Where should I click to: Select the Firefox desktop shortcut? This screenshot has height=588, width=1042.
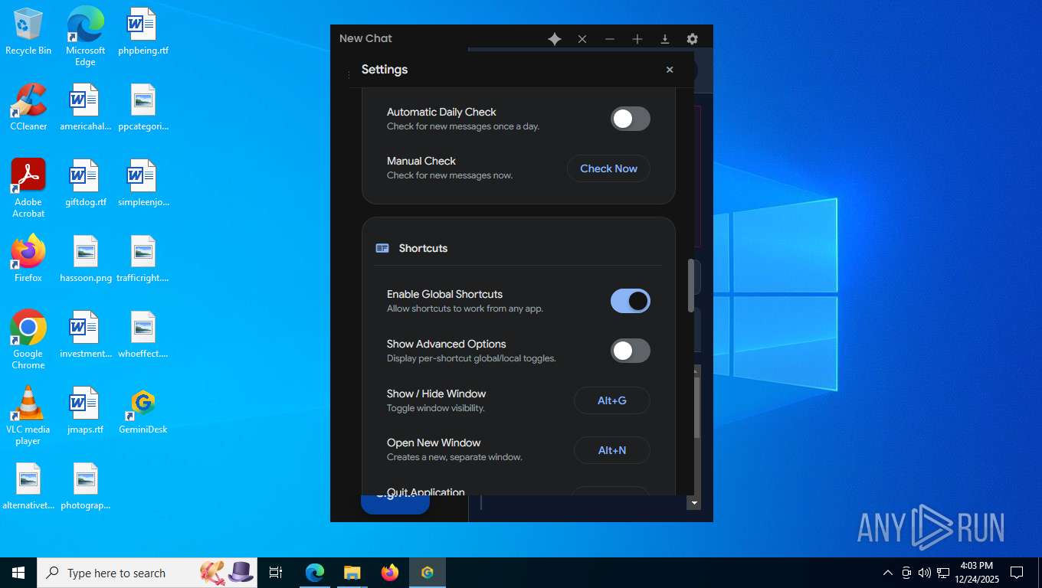(x=28, y=259)
